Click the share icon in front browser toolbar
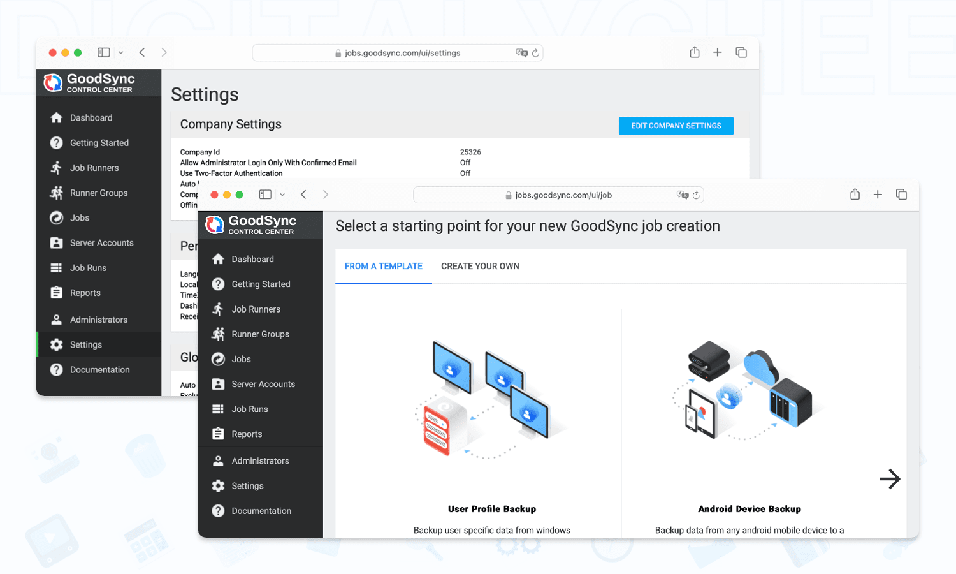This screenshot has width=956, height=574. [x=855, y=195]
